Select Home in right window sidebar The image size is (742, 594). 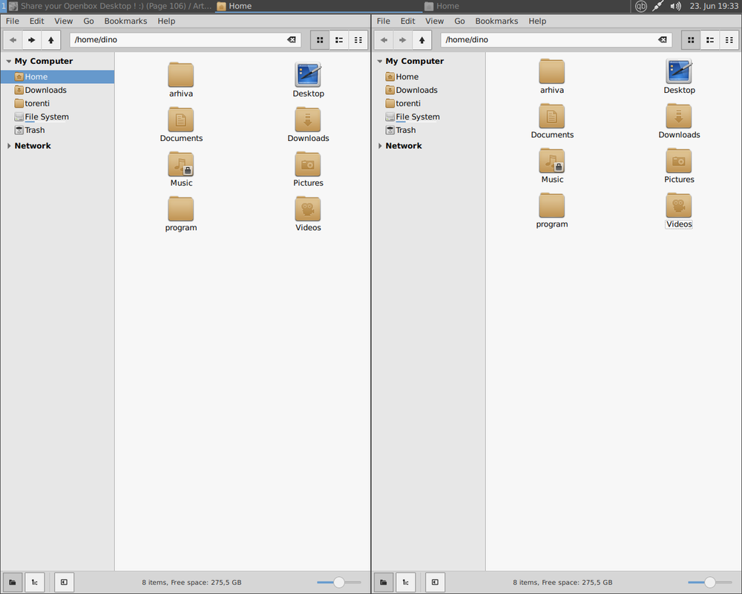[428, 76]
